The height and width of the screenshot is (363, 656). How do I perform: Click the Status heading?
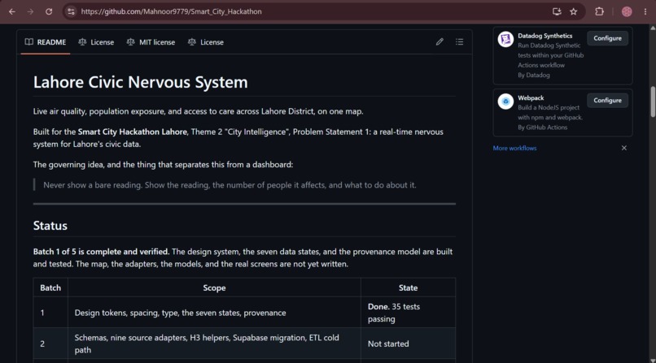point(50,226)
